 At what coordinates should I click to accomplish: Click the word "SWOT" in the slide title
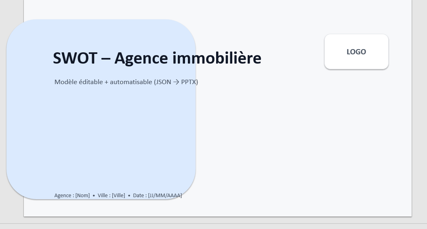pos(75,58)
